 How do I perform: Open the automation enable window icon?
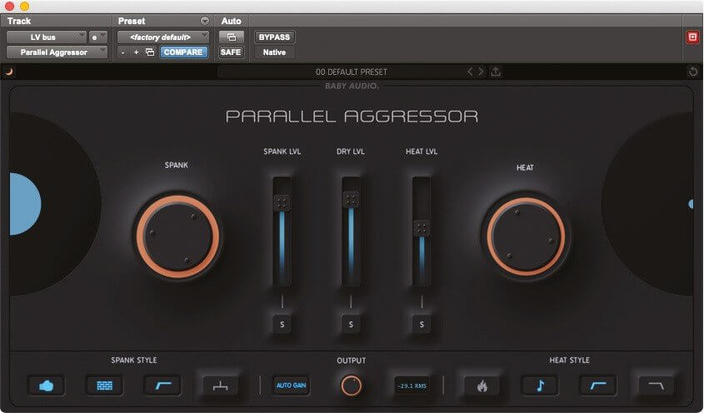232,37
